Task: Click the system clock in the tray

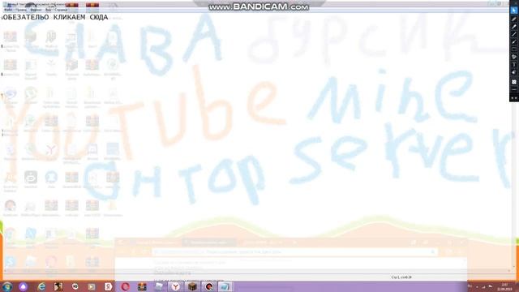Action: click(504, 286)
